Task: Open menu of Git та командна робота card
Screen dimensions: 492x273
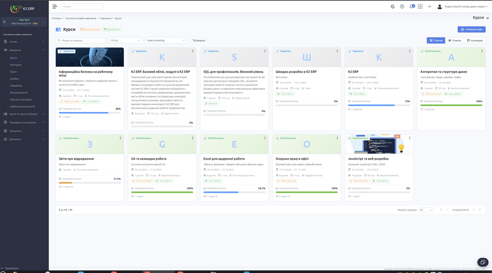Action: tap(193, 138)
